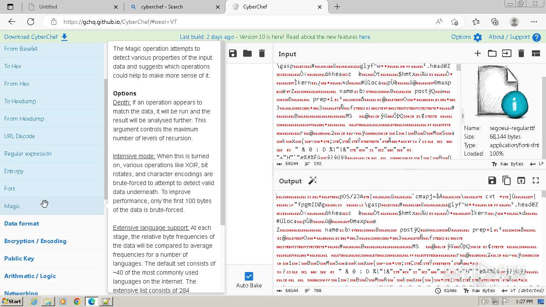The width and height of the screenshot is (546, 307).
Task: Click the About / Support link
Action: pos(509,37)
